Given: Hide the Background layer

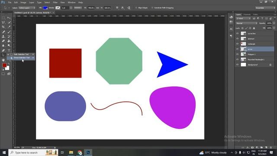Looking at the screenshot, I should tap(237, 65).
